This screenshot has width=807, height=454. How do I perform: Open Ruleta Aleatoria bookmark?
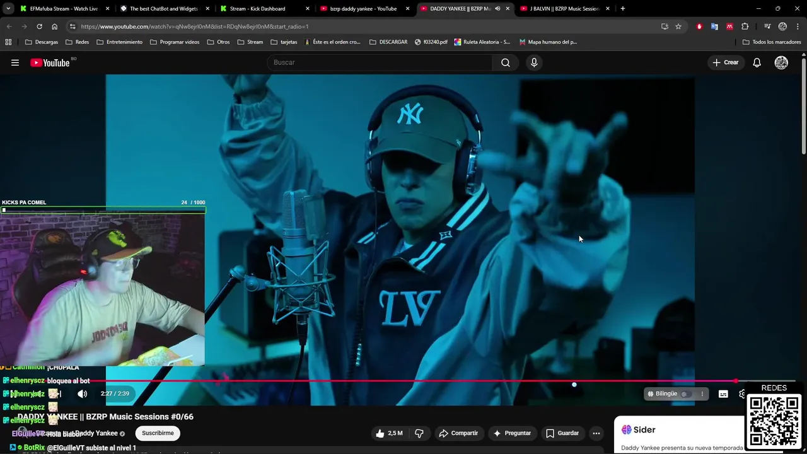pos(482,42)
